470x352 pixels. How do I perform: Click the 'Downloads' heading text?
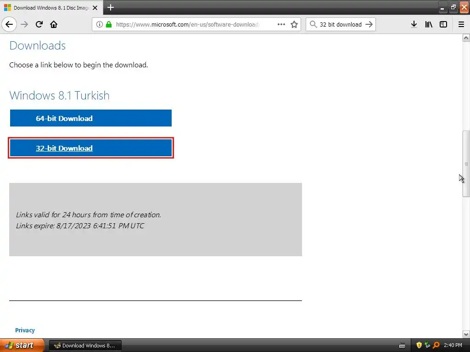38,45
